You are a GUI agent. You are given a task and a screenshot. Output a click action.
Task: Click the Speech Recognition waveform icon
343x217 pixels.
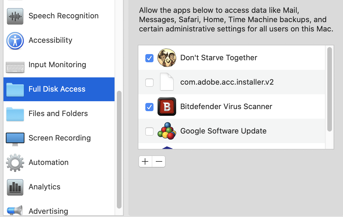[x=15, y=16]
